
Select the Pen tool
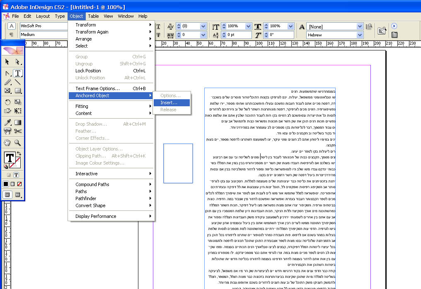[x=7, y=73]
